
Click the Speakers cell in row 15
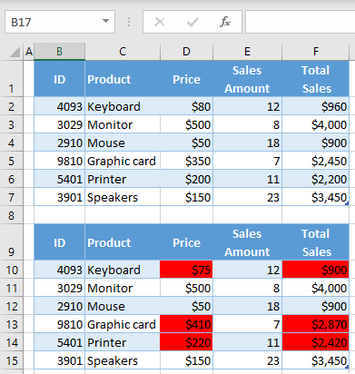[123, 360]
